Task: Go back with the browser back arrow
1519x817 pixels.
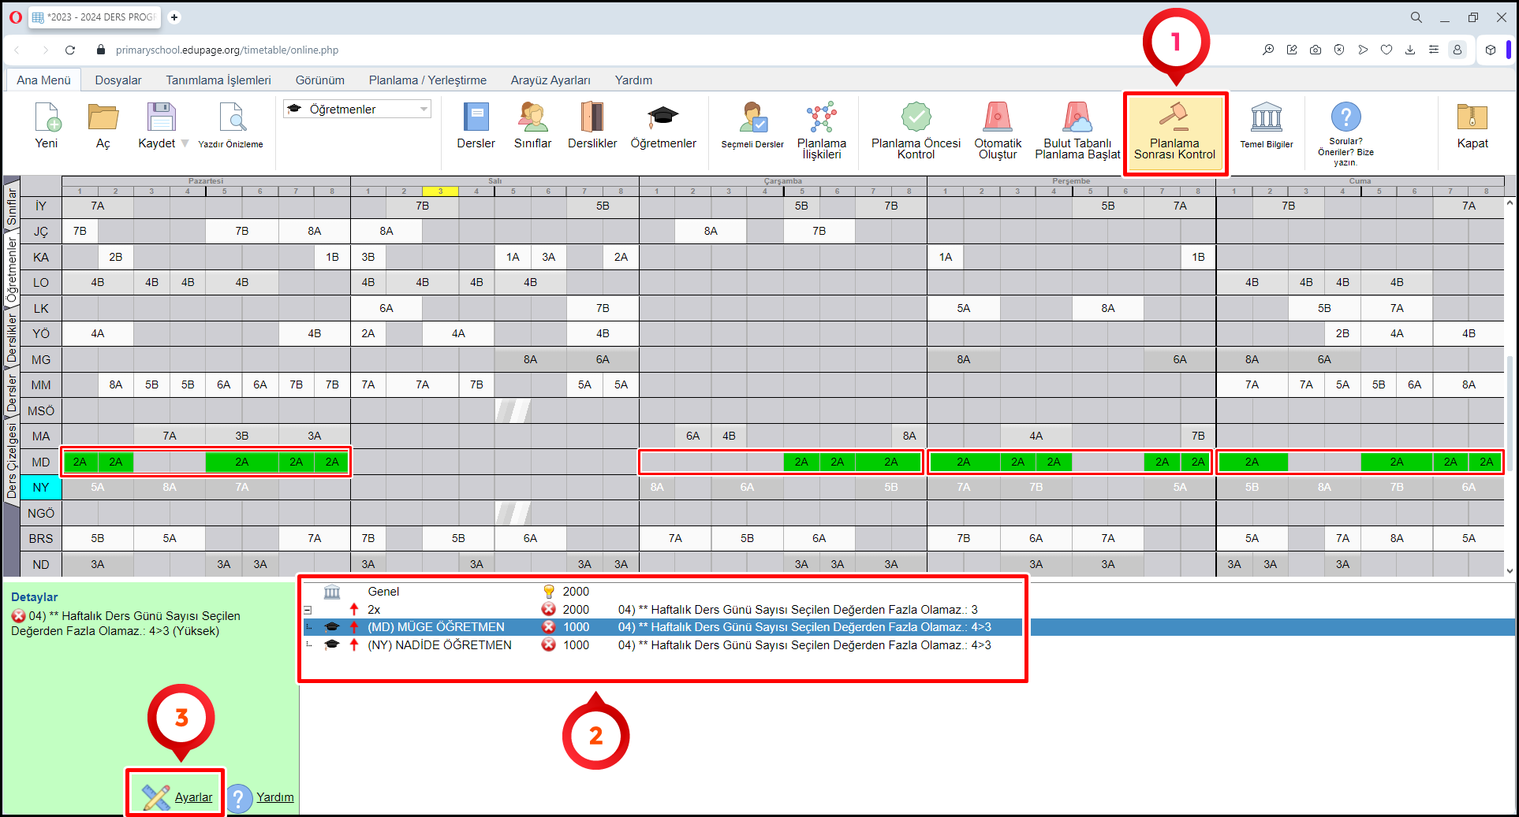Action: point(17,50)
